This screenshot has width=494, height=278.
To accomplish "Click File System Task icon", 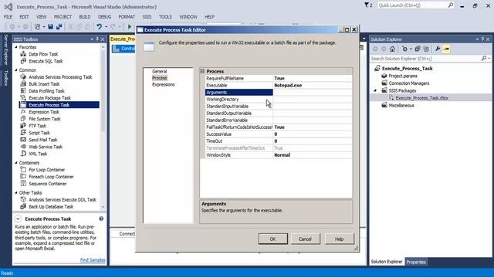I will point(23,119).
